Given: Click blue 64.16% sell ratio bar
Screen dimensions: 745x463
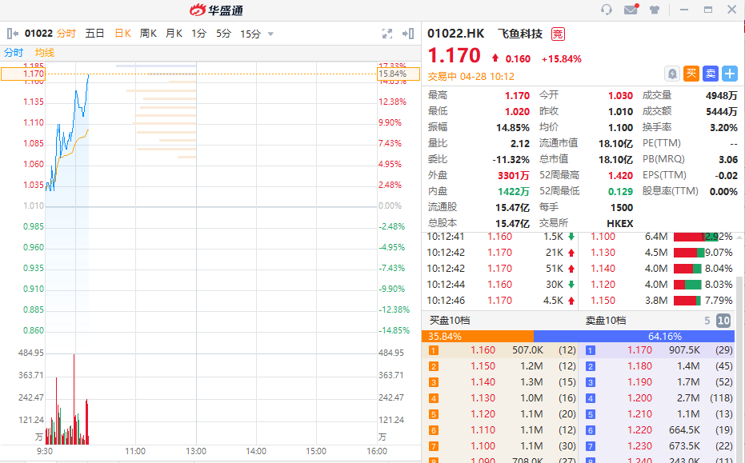Looking at the screenshot, I should 635,336.
